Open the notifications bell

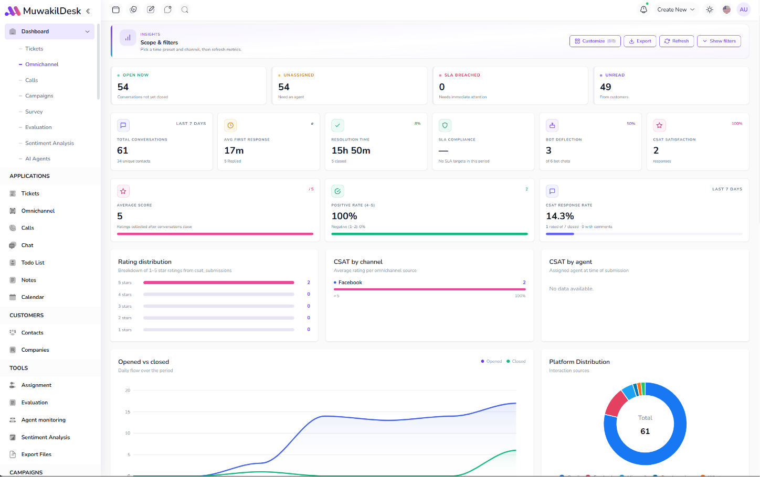(x=643, y=9)
